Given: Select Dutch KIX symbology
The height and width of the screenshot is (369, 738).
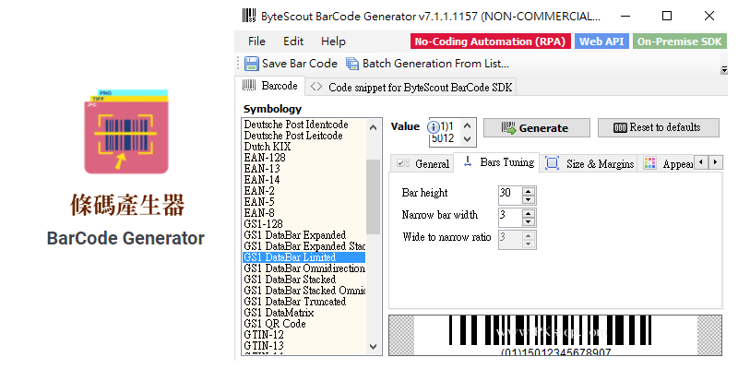Looking at the screenshot, I should (304, 147).
